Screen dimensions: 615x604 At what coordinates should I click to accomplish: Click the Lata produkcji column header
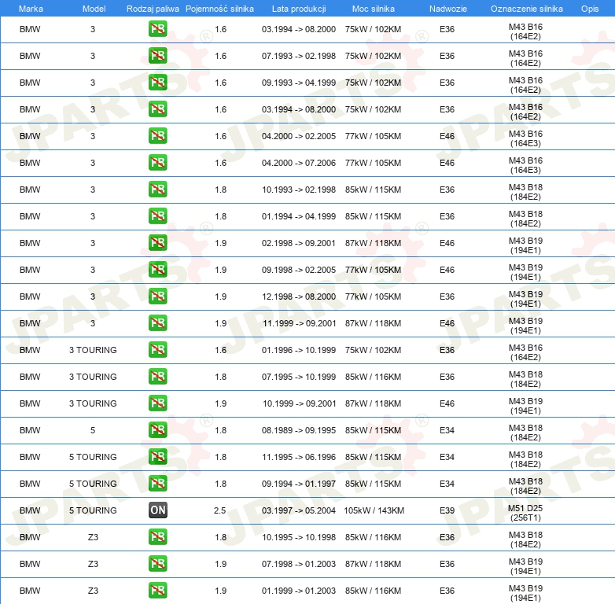click(299, 9)
